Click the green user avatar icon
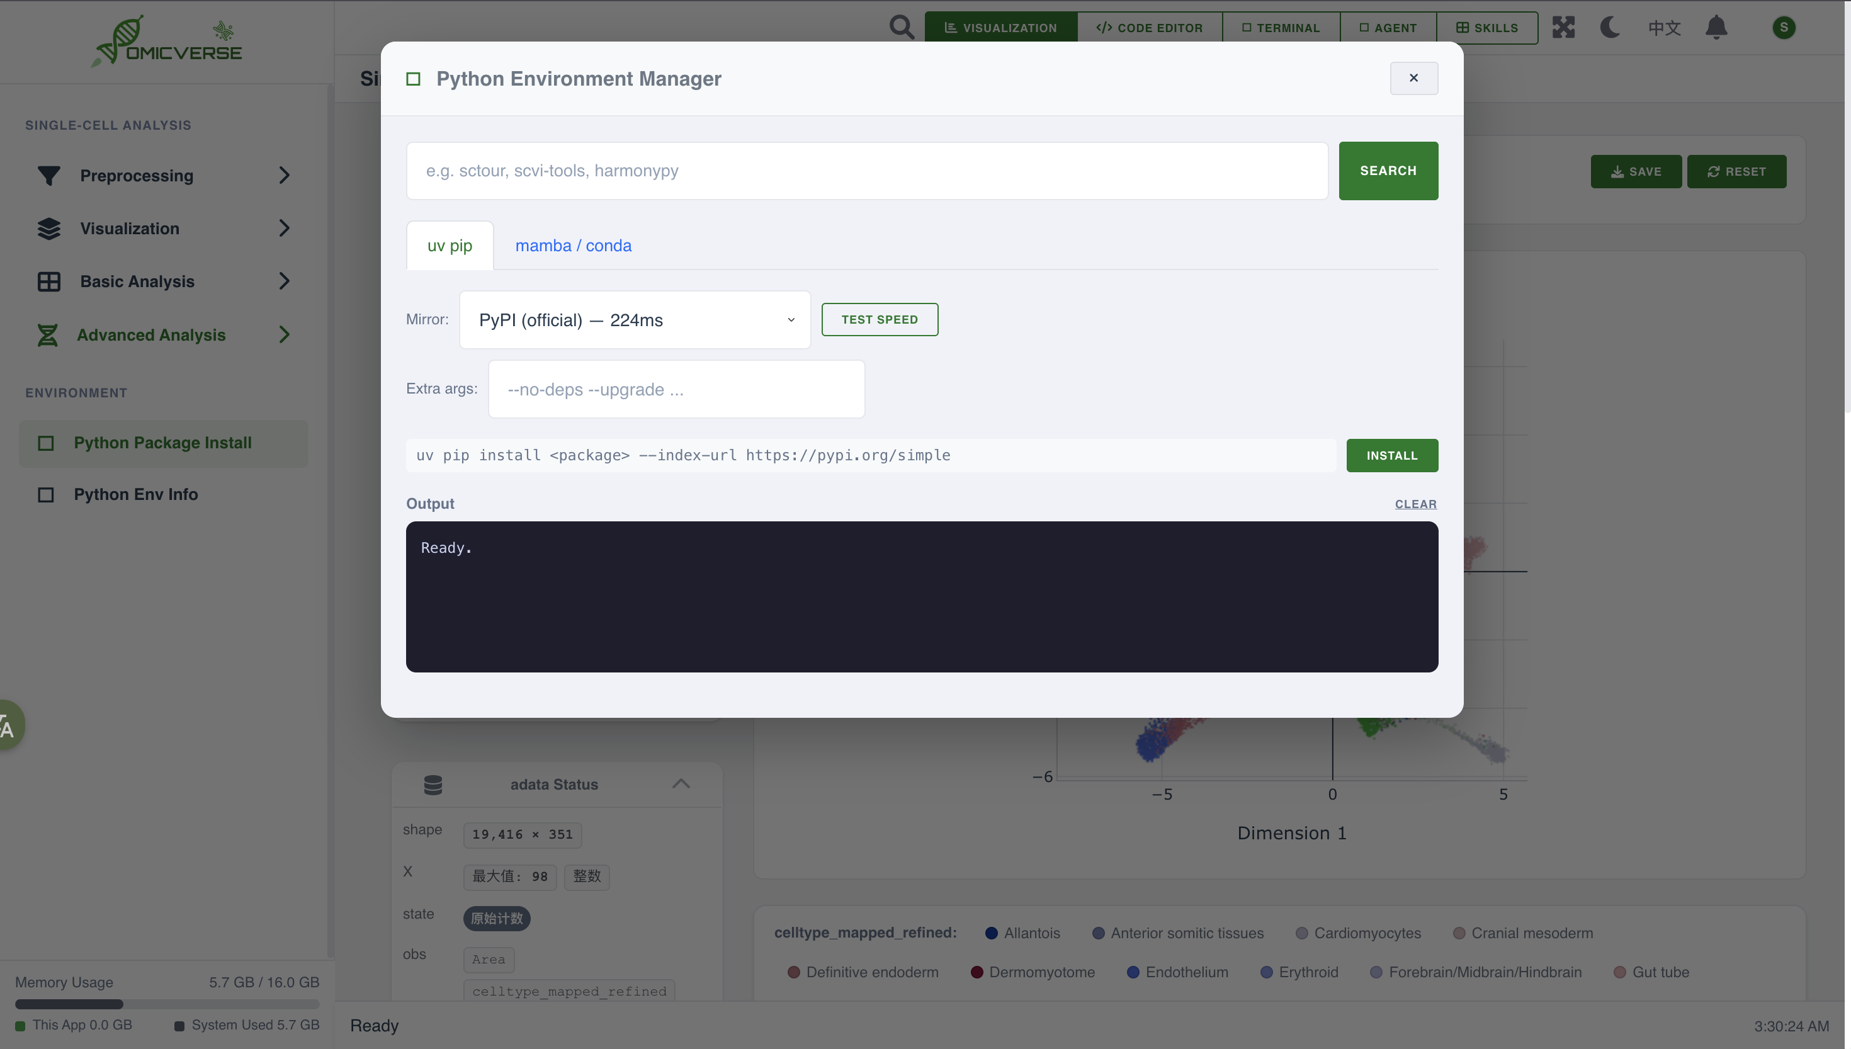This screenshot has width=1851, height=1049. [x=1783, y=27]
